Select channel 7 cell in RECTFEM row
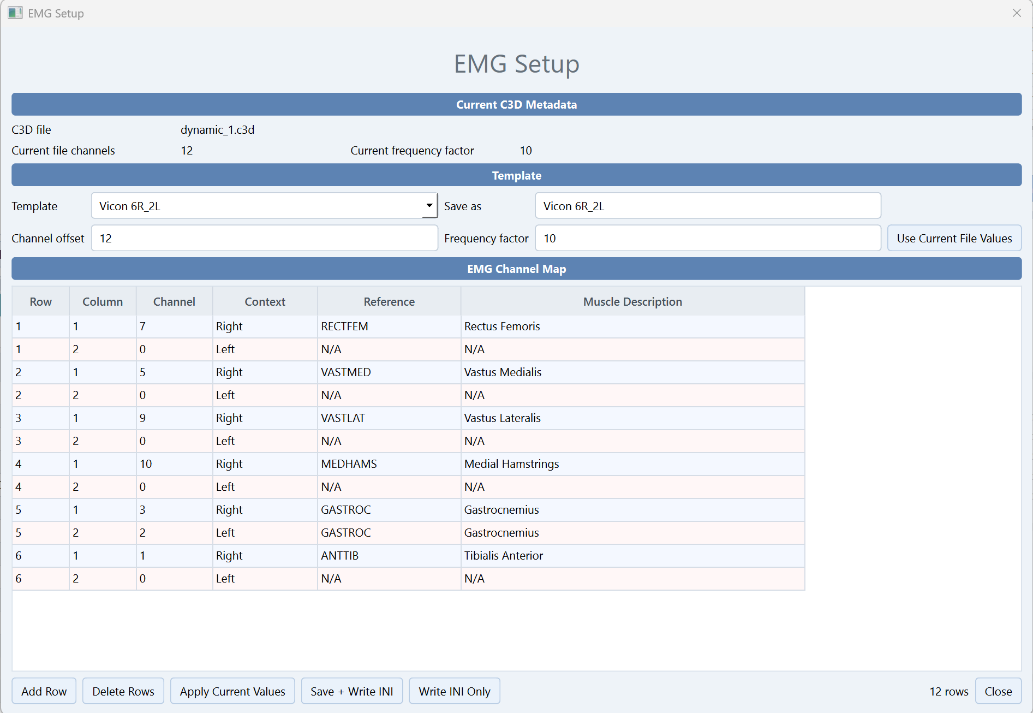The image size is (1033, 713). click(x=174, y=326)
